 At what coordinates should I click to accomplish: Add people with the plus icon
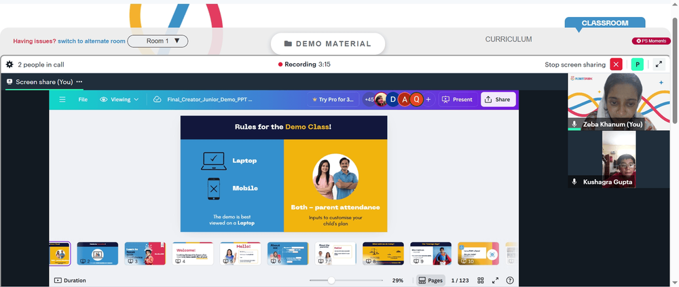(x=428, y=100)
